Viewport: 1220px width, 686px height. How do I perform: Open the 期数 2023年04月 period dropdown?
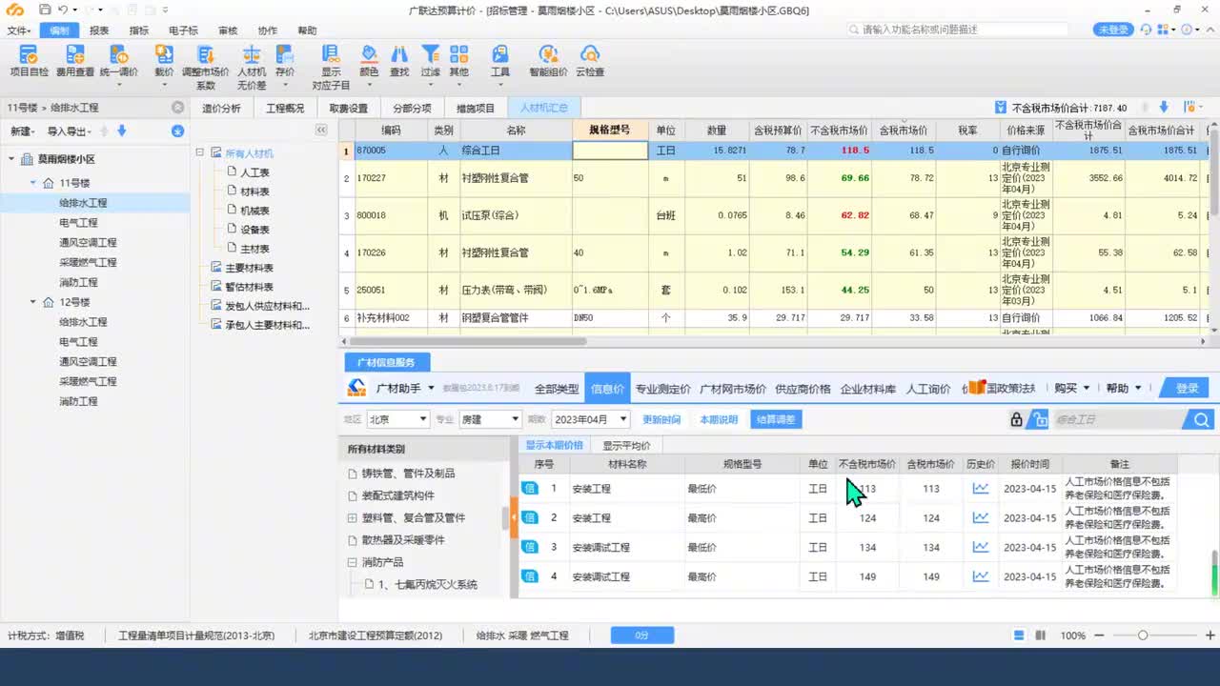tap(591, 419)
